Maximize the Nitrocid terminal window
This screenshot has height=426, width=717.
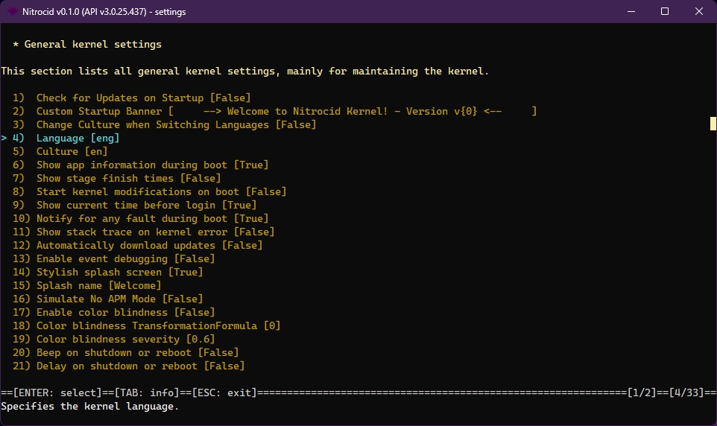point(665,12)
